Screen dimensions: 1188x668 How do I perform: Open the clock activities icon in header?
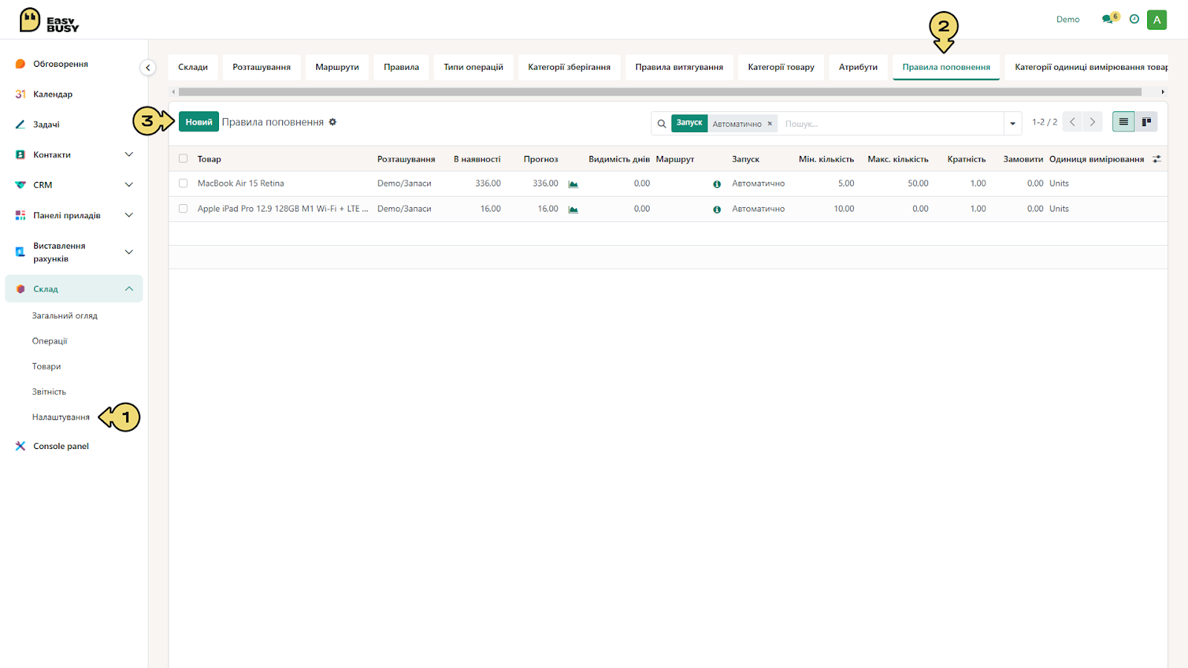point(1134,19)
